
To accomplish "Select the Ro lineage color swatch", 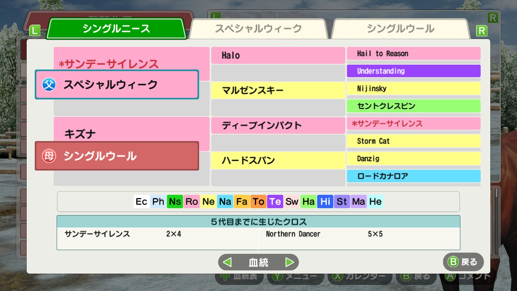I will click(x=192, y=202).
